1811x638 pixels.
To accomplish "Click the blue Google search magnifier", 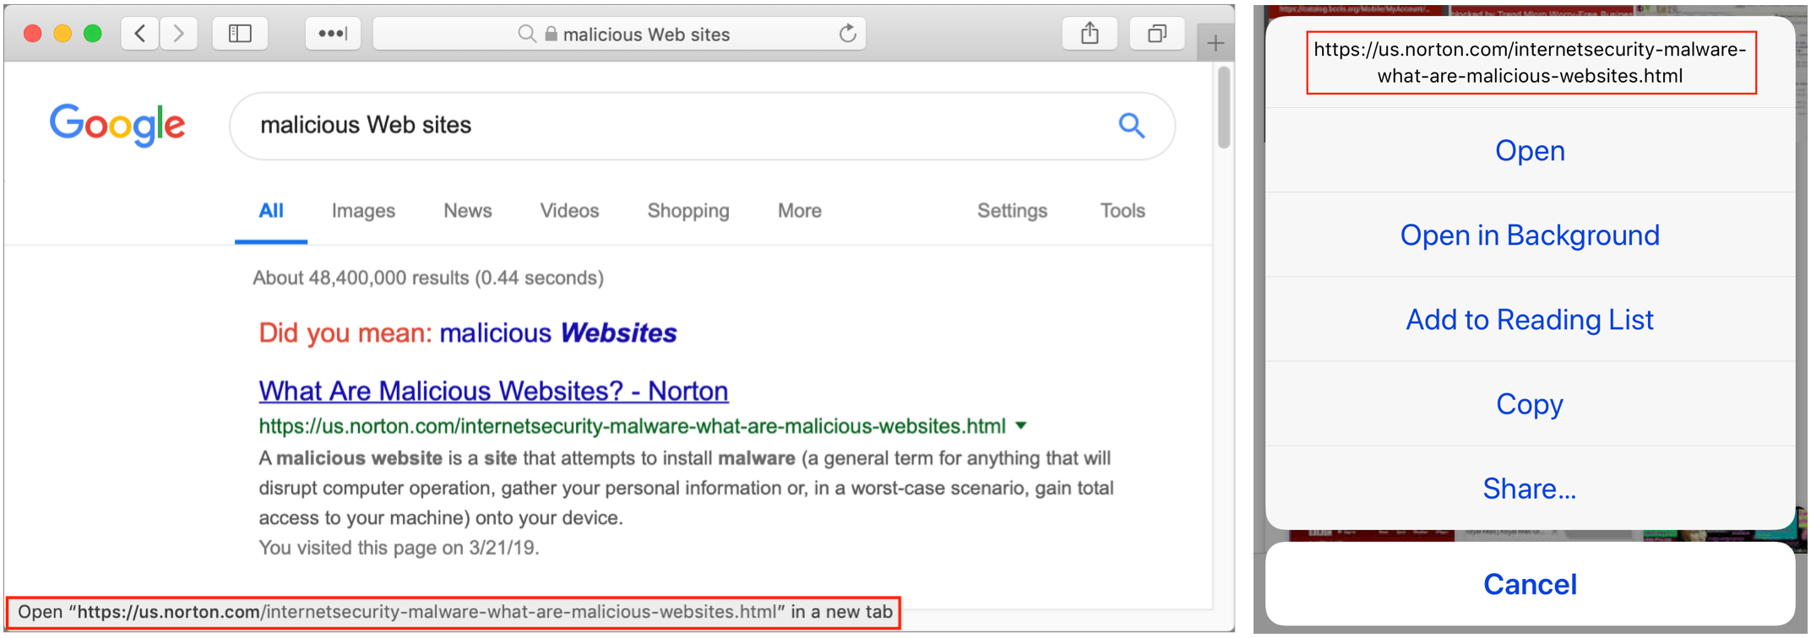I will click(1132, 126).
